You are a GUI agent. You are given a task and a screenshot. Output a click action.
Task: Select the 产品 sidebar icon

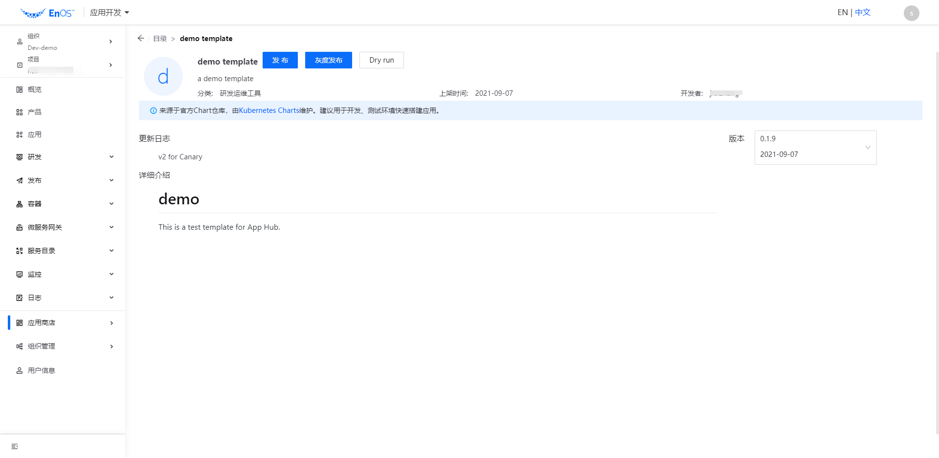tap(33, 111)
